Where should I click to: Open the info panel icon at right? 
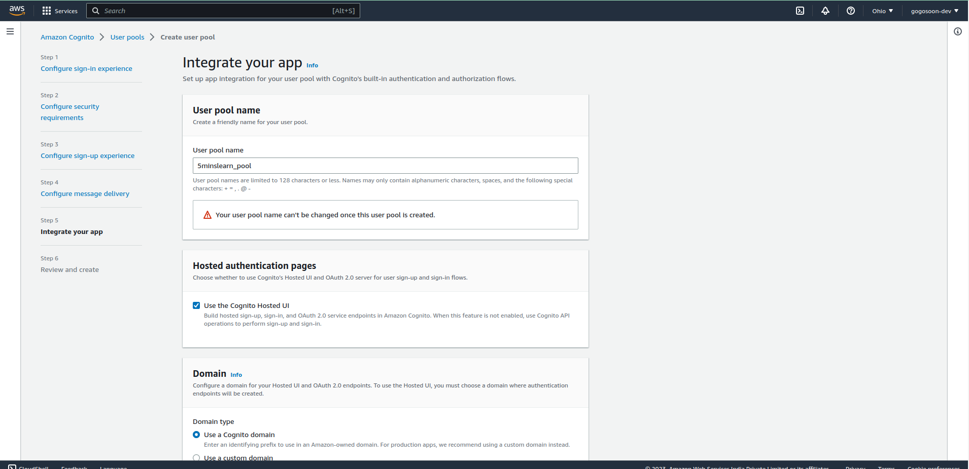pos(958,31)
